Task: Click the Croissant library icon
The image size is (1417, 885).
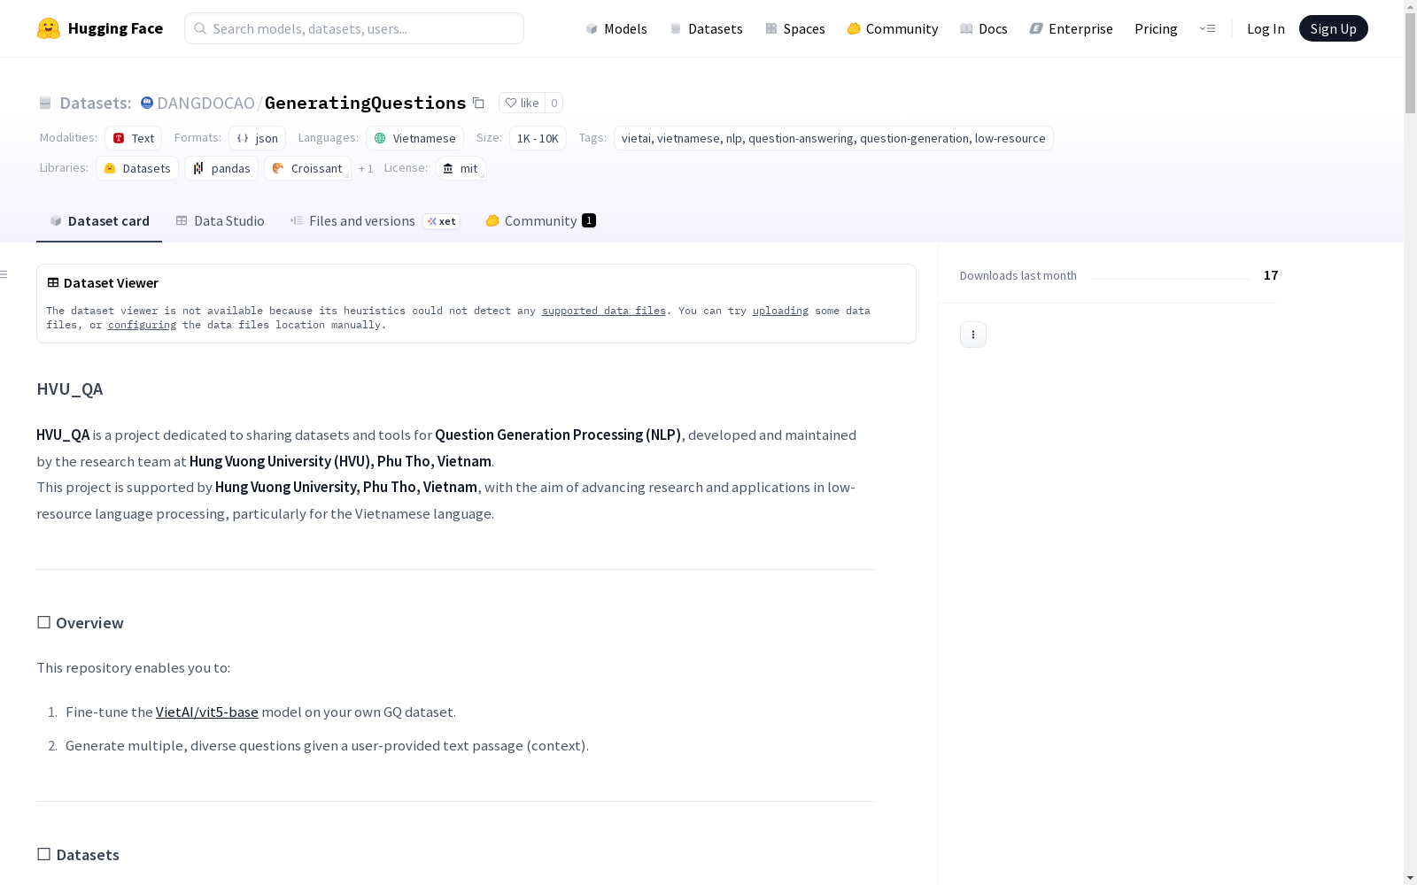Action: click(x=278, y=168)
